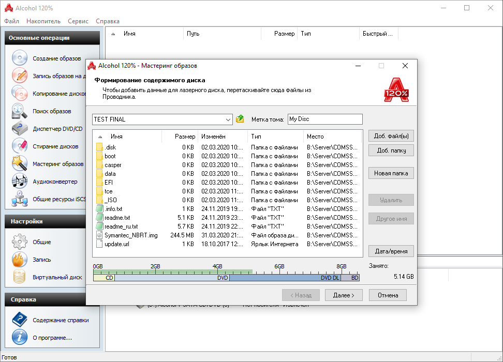503x362 pixels.
Task: Click the Symantec_NBRT.img disc image icon
Action: point(99,235)
